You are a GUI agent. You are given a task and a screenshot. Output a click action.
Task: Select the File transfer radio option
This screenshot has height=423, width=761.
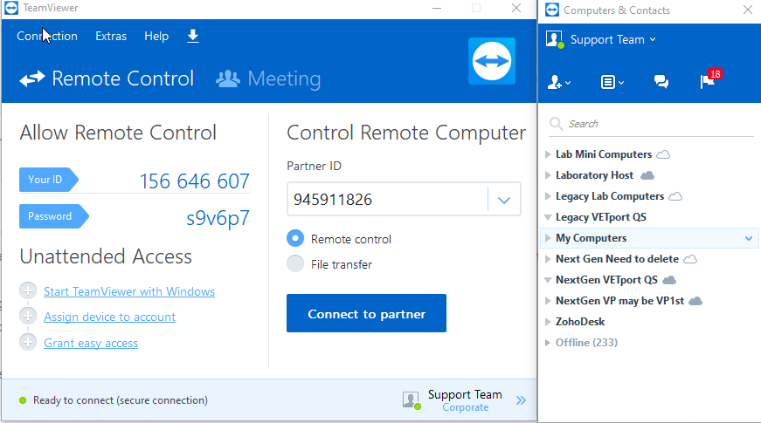[295, 263]
